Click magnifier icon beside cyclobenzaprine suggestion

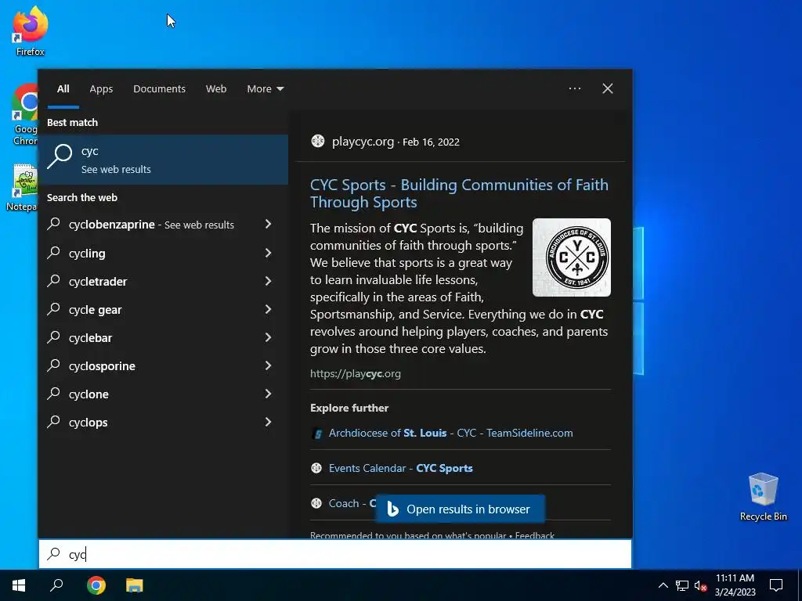point(54,224)
